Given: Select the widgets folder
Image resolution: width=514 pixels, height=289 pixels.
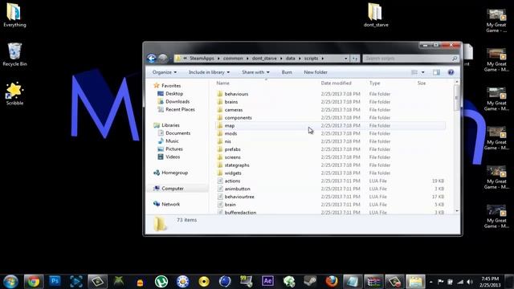Looking at the screenshot, I should [233, 173].
